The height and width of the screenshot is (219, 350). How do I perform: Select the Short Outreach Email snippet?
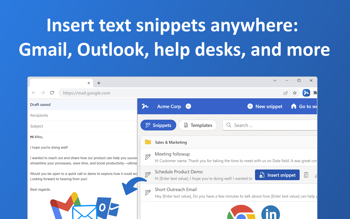[x=229, y=192]
